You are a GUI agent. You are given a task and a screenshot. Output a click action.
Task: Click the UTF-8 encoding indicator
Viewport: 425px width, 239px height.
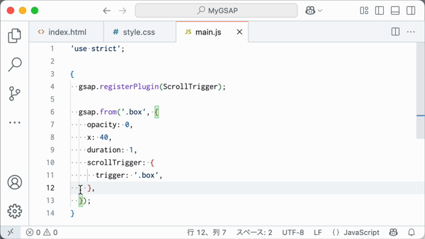point(293,232)
